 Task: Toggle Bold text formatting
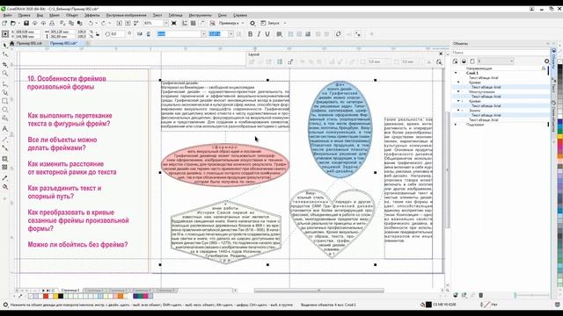pyautogui.click(x=250, y=34)
